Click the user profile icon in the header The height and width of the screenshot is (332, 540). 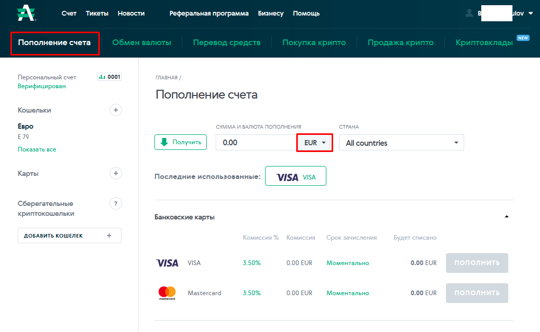point(469,13)
